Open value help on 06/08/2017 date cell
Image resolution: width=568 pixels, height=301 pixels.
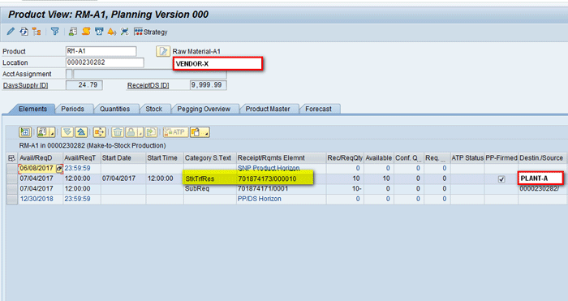coord(59,169)
